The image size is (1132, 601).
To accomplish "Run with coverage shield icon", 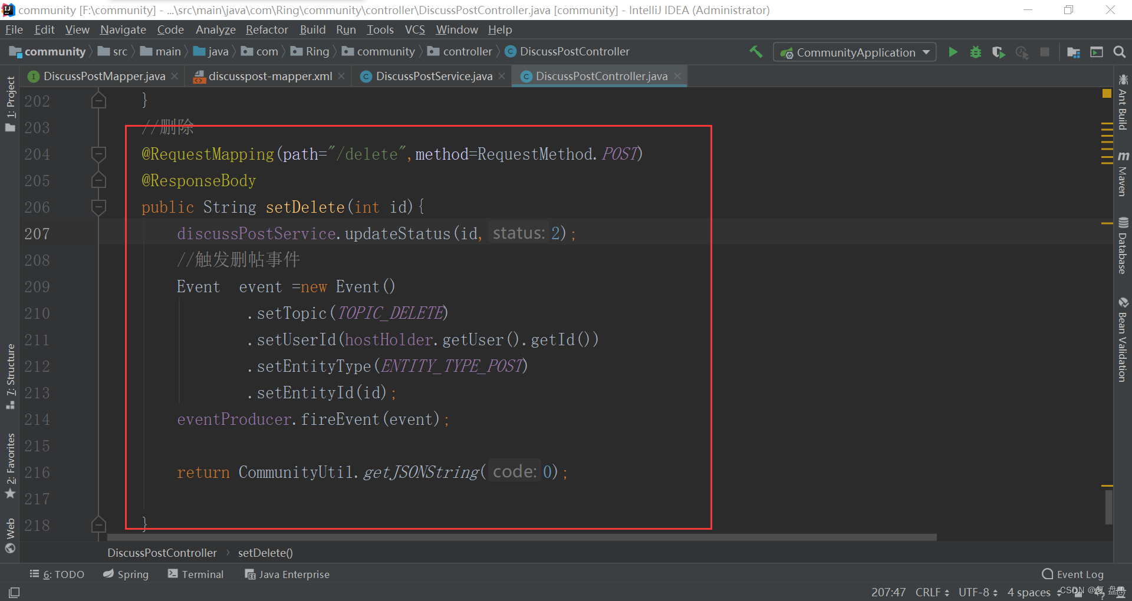I will (x=998, y=52).
